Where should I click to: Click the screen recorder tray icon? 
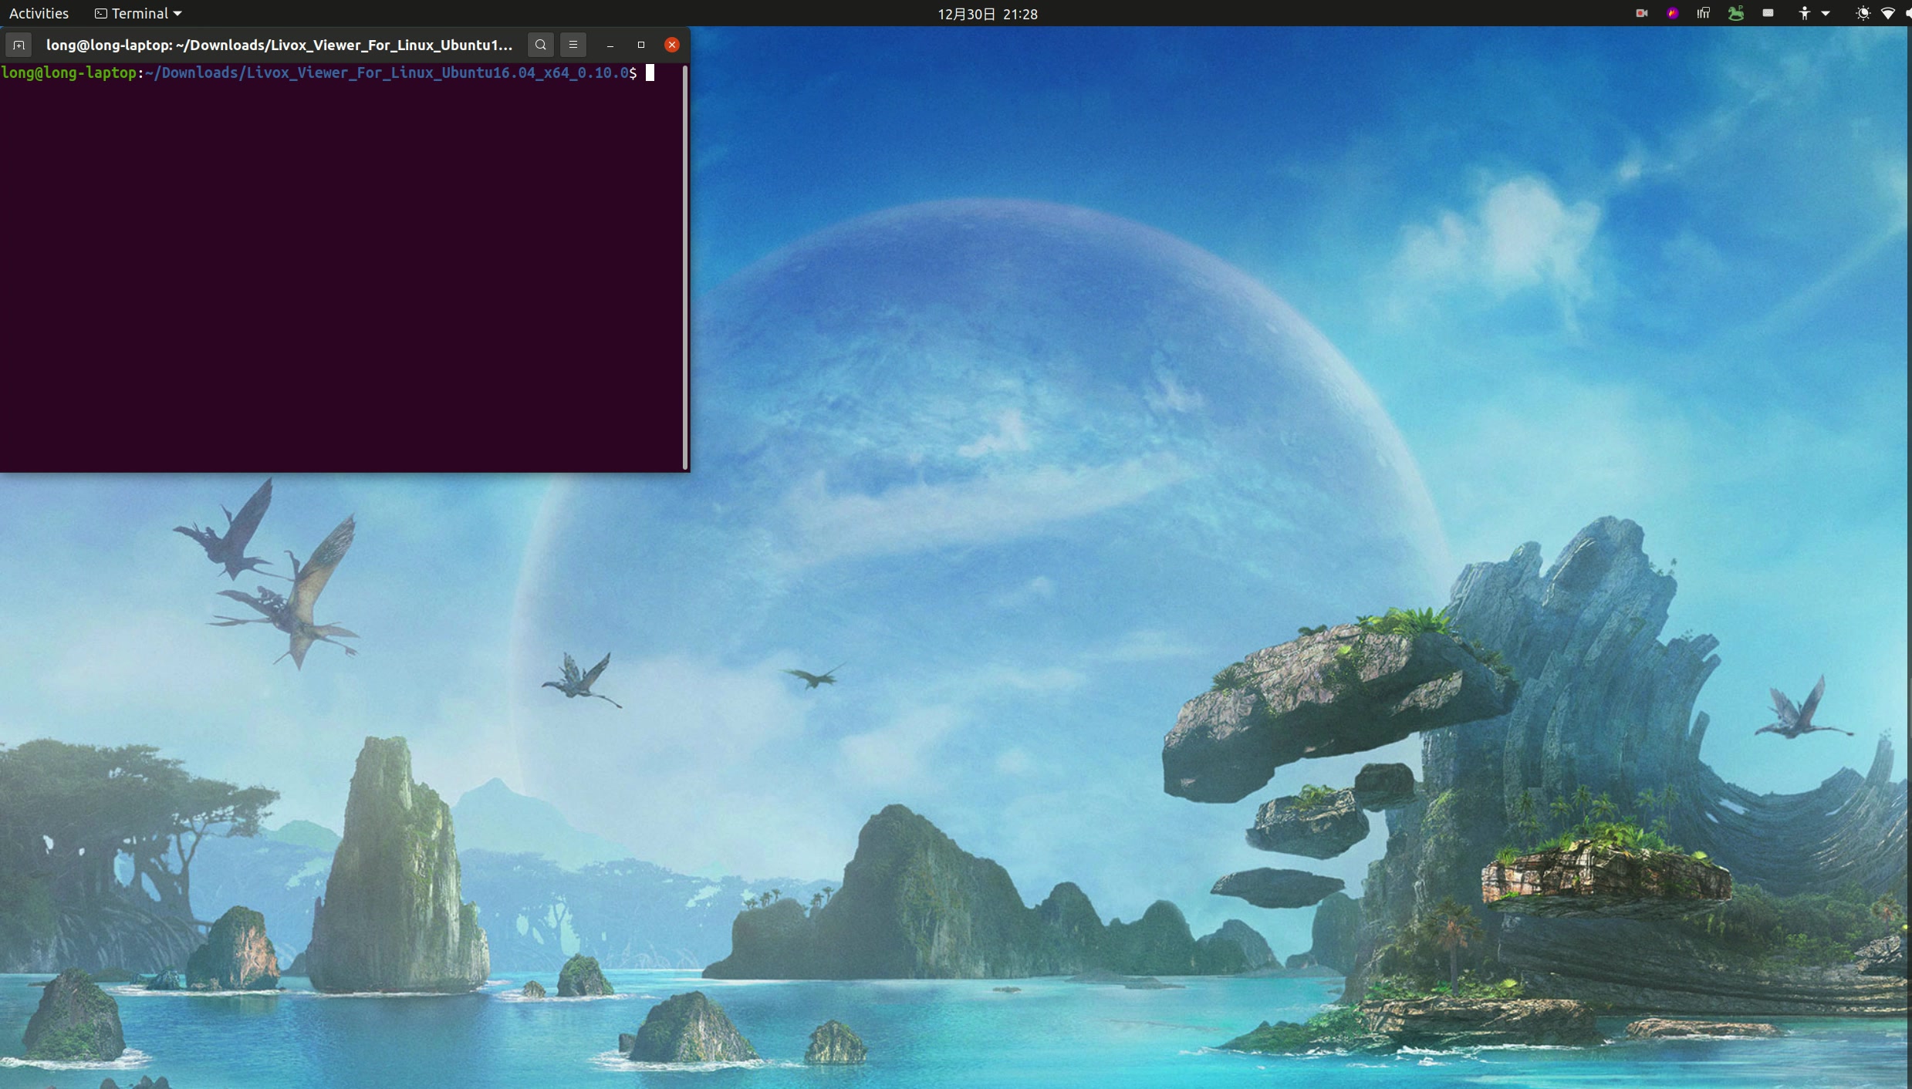point(1641,13)
